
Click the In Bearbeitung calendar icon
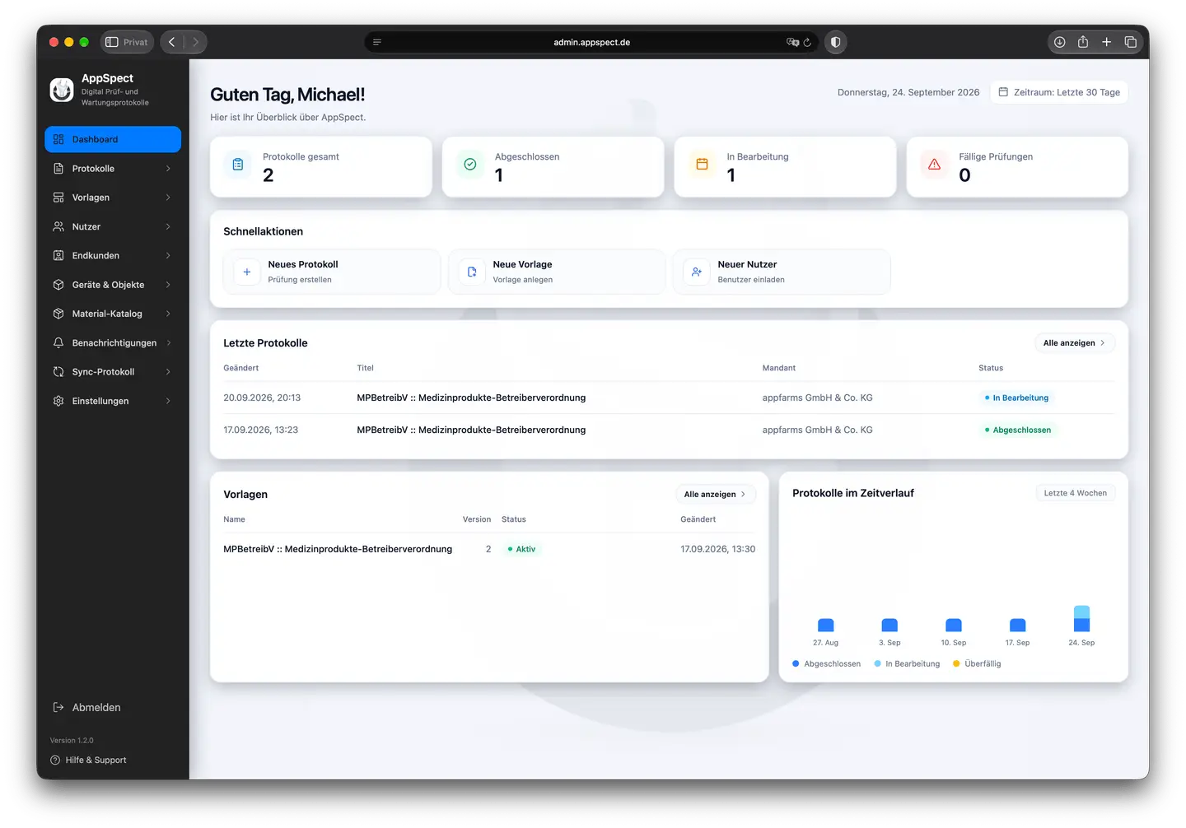coord(703,165)
